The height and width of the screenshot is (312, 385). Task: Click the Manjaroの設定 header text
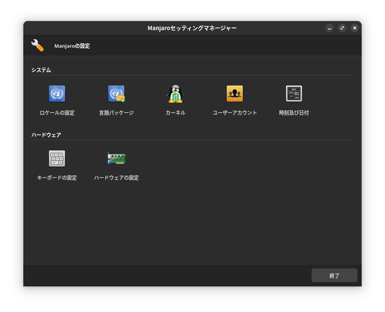coord(72,46)
